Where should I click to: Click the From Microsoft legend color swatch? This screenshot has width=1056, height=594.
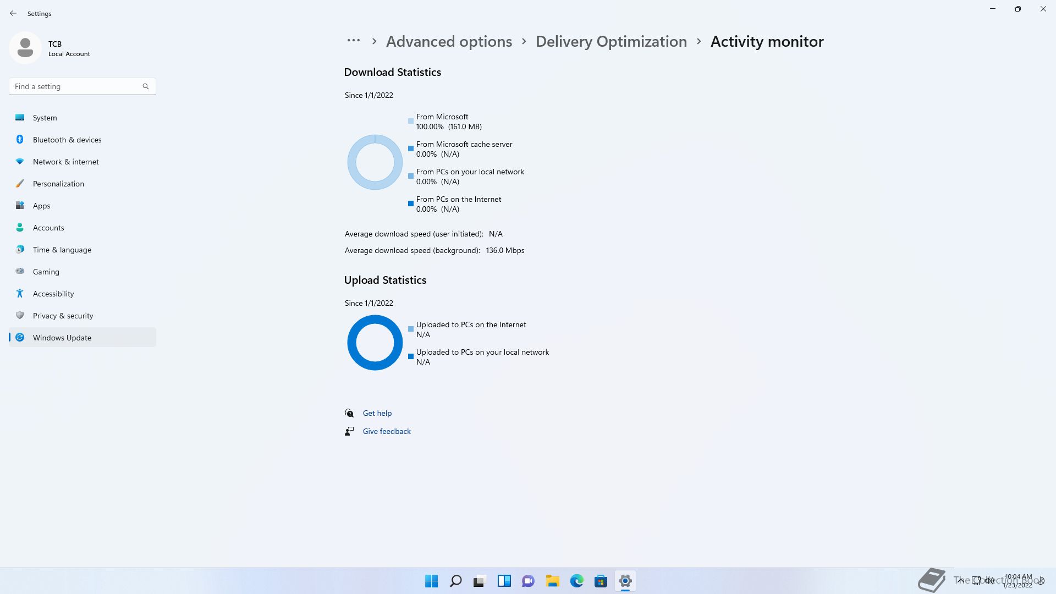(410, 121)
